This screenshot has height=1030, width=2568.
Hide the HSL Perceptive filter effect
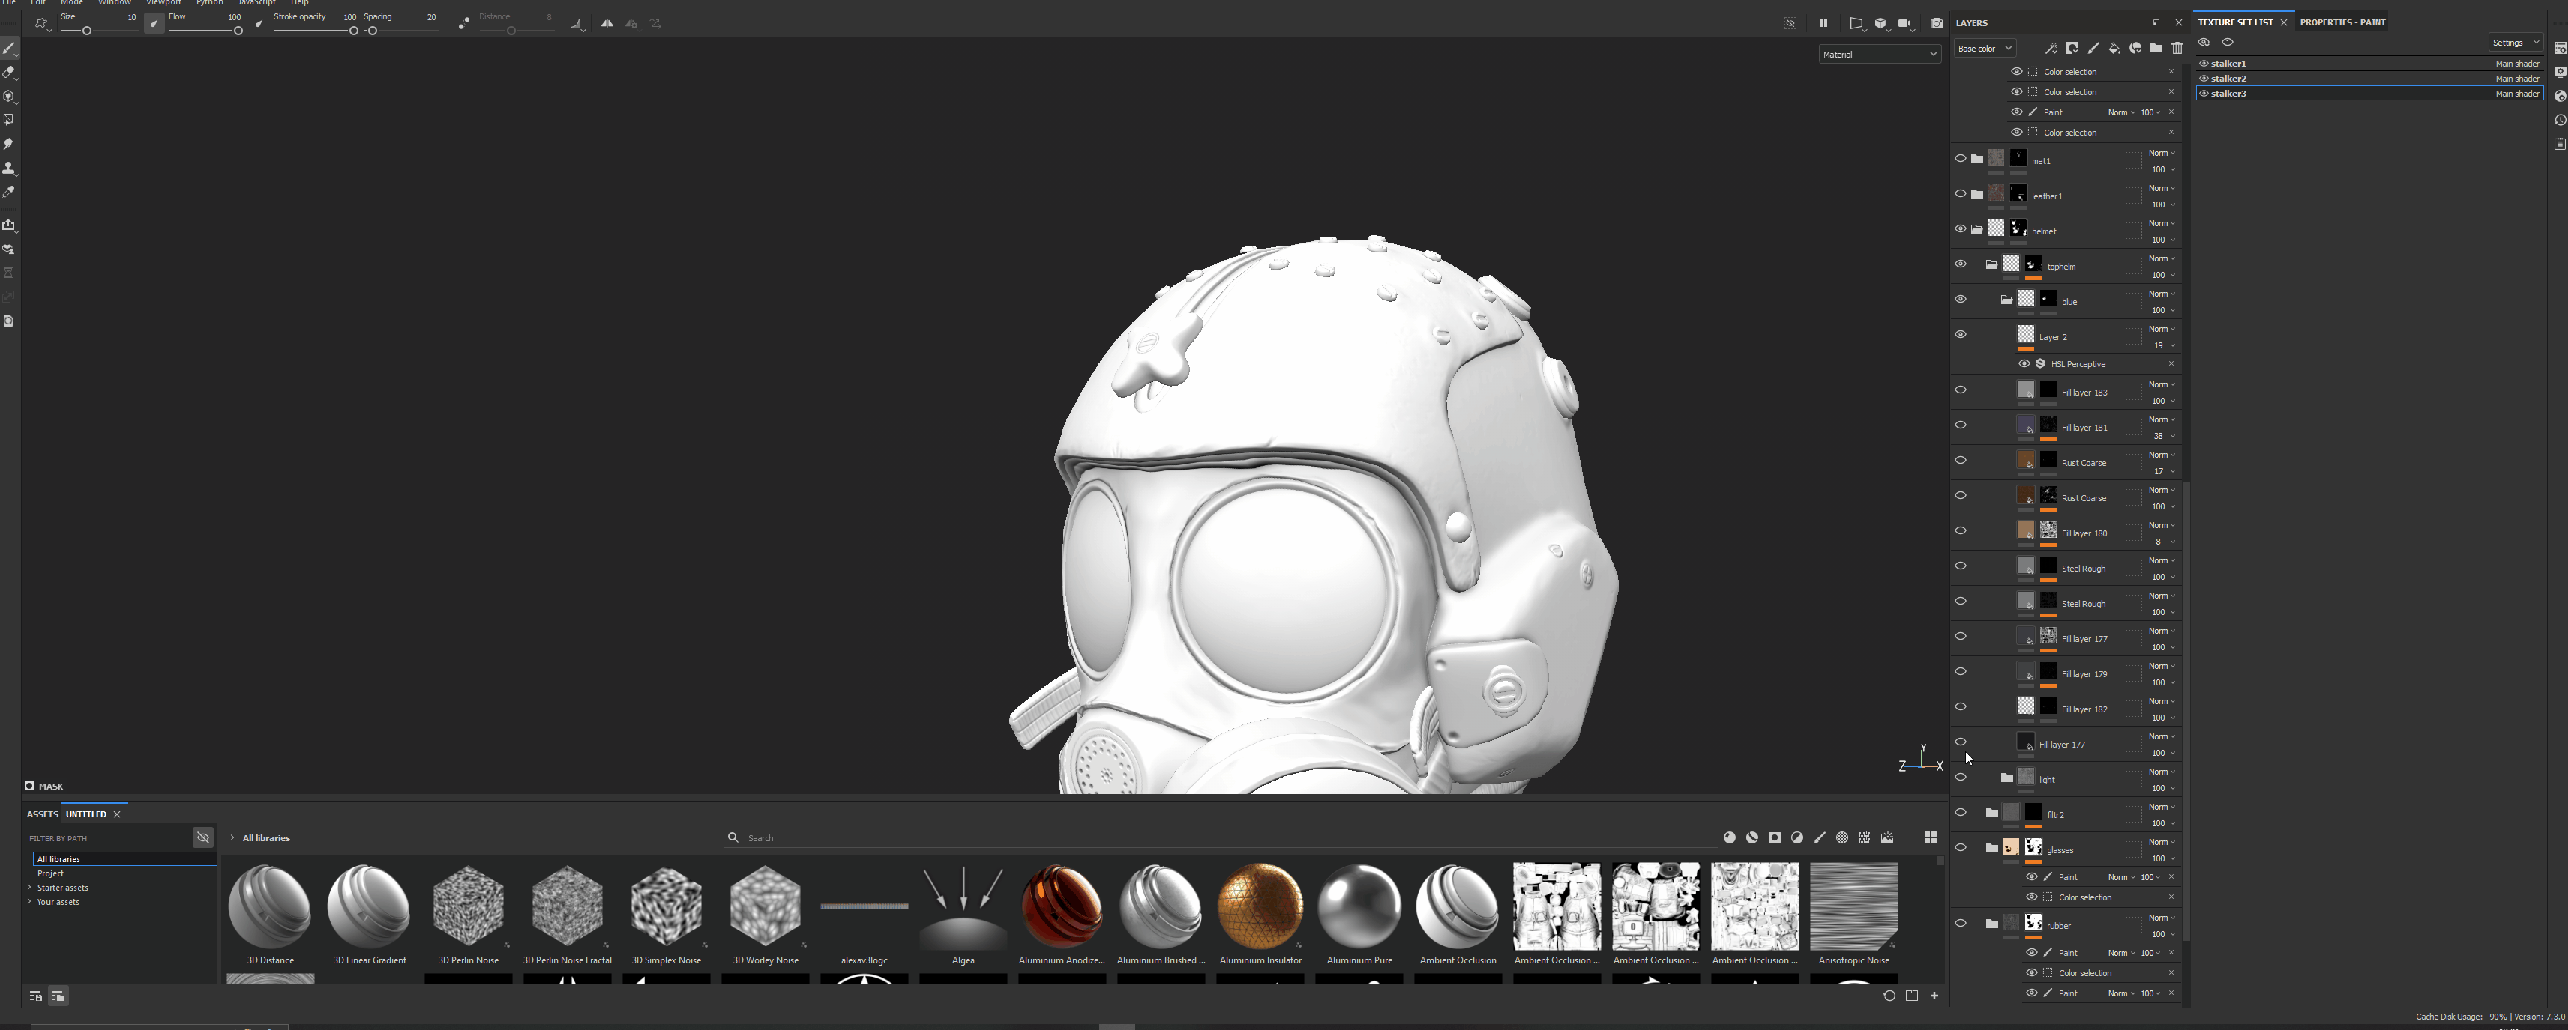tap(2024, 363)
